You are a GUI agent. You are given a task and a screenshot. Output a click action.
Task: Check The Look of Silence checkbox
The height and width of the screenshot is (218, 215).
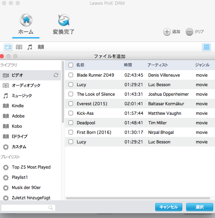[71, 94]
